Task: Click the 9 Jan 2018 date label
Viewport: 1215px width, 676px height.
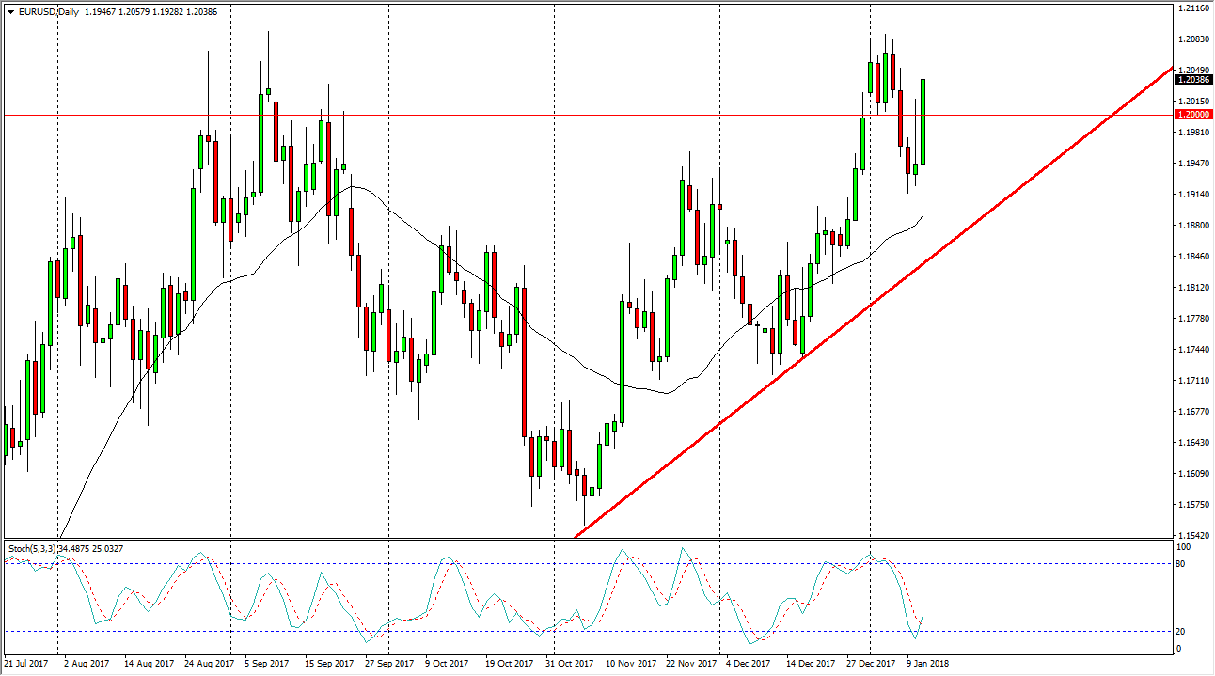Action: (x=928, y=664)
